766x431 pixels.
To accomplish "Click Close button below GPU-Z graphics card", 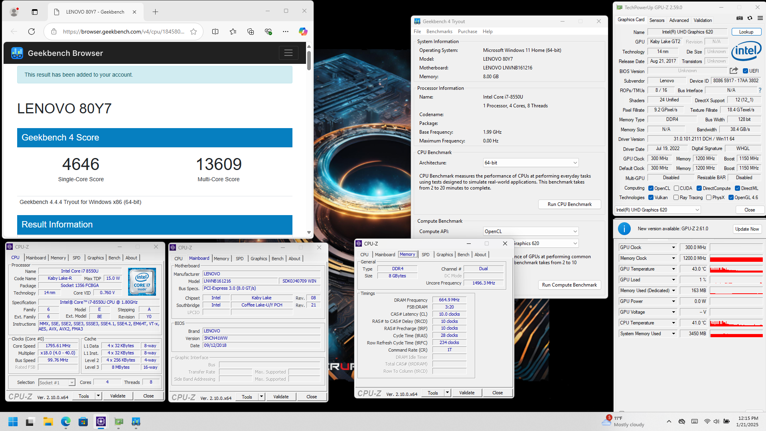I will click(x=749, y=210).
